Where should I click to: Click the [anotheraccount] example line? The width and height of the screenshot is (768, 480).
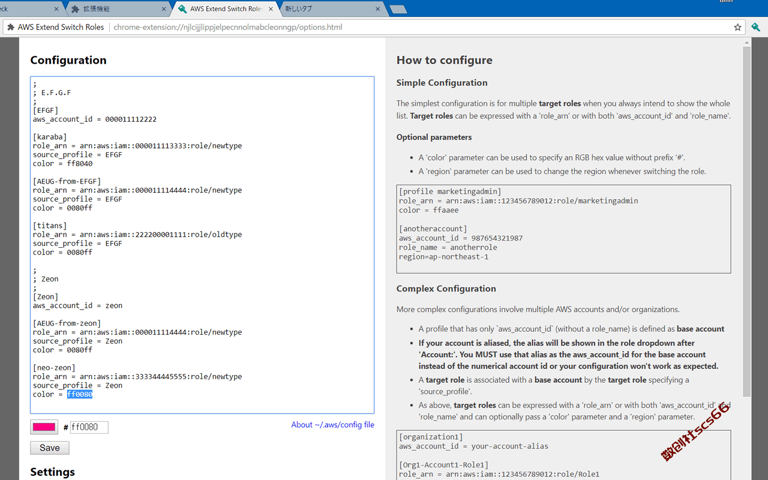pyautogui.click(x=433, y=229)
